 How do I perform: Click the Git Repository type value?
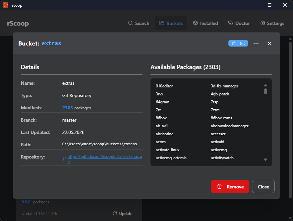(77, 95)
